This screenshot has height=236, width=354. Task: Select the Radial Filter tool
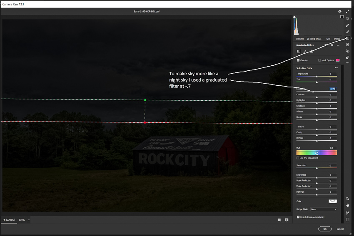[348, 45]
